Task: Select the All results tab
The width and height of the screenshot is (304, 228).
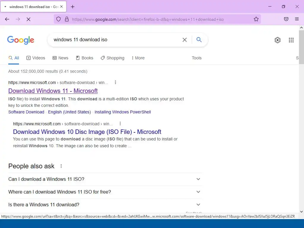Action: (14, 58)
